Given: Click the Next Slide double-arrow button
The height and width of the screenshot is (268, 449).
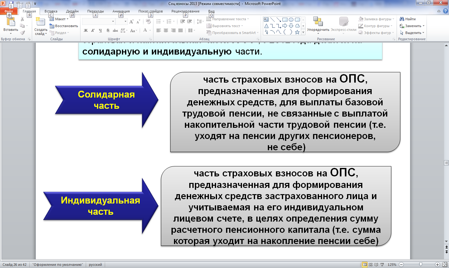Looking at the screenshot, I should click(447, 252).
